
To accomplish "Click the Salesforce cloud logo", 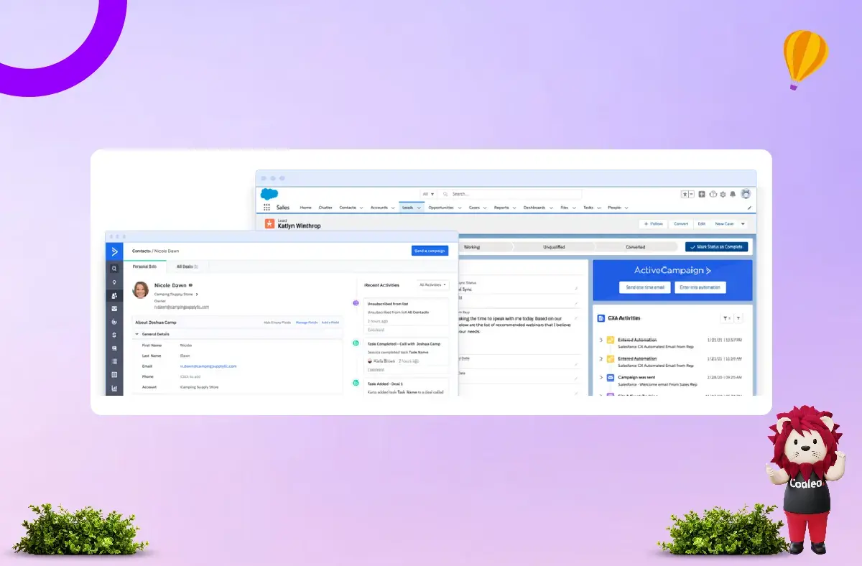I will pyautogui.click(x=269, y=194).
